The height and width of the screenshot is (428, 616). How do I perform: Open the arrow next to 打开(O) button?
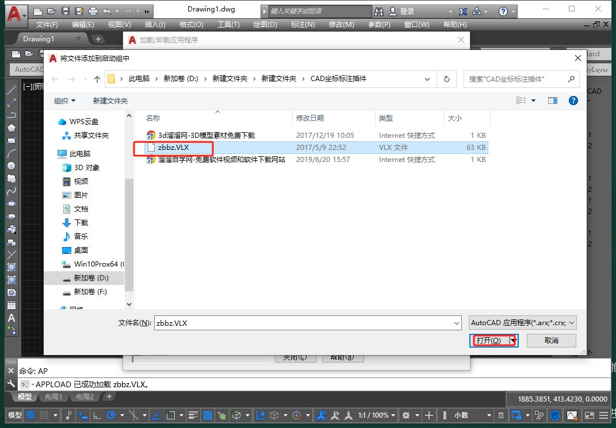coord(513,341)
